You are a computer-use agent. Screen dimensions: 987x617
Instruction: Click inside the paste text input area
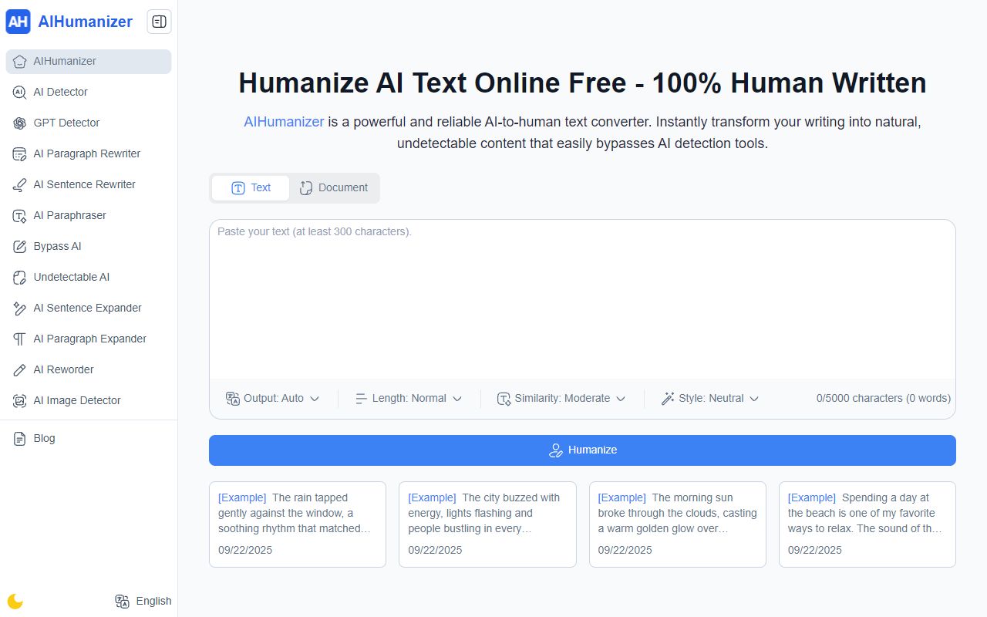click(582, 301)
